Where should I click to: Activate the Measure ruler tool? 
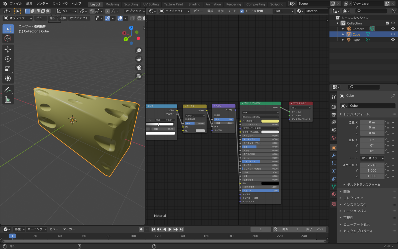click(x=8, y=99)
